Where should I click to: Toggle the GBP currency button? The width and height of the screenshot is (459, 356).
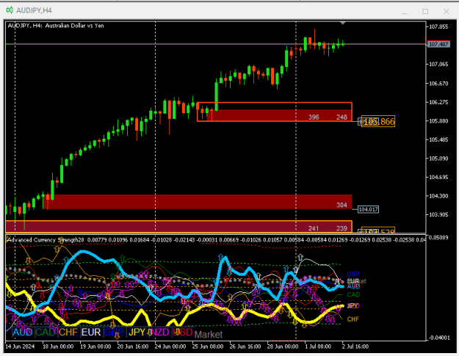coord(114,333)
